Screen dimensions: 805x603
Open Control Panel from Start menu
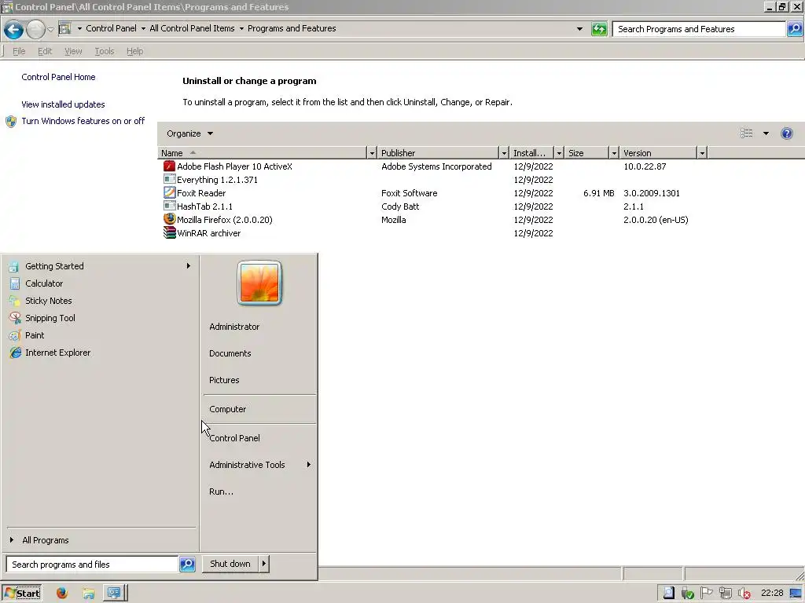(x=259, y=438)
